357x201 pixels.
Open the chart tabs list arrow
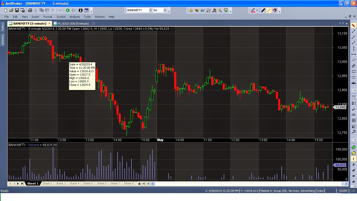point(347,23)
